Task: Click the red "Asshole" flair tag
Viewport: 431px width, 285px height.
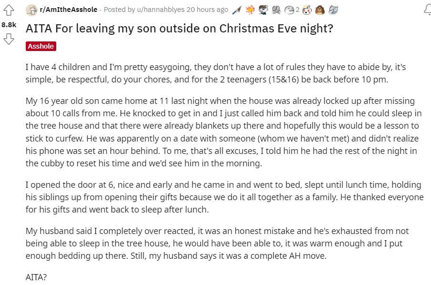Action: [x=41, y=46]
